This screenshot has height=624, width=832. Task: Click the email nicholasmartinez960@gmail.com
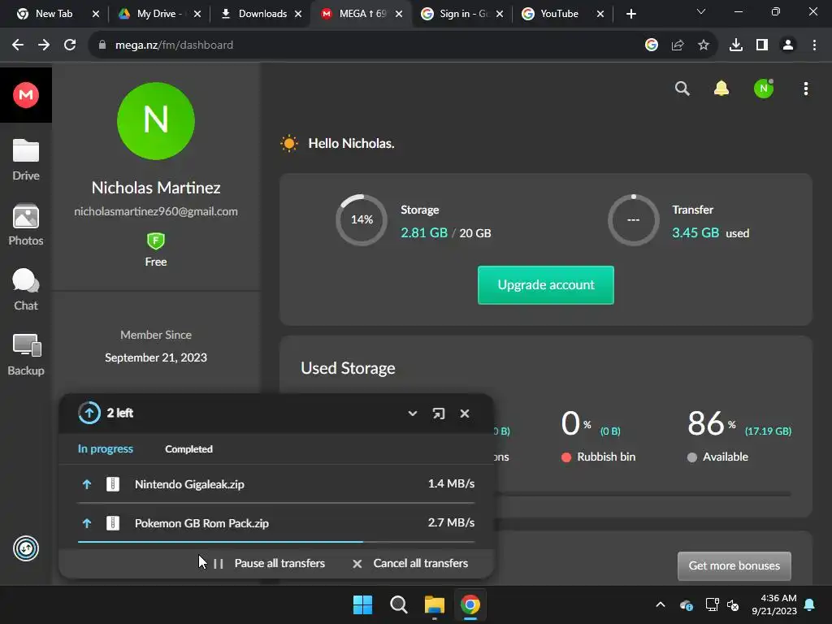pyautogui.click(x=155, y=212)
